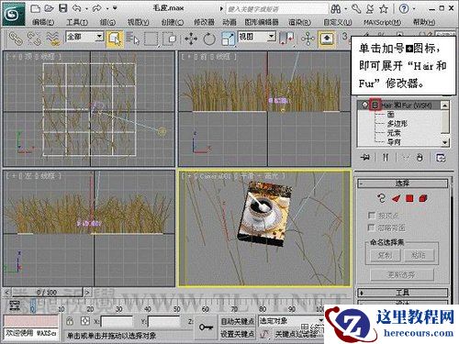Select the Polygon sub-object square icon
459x344 pixels.
pos(409,198)
